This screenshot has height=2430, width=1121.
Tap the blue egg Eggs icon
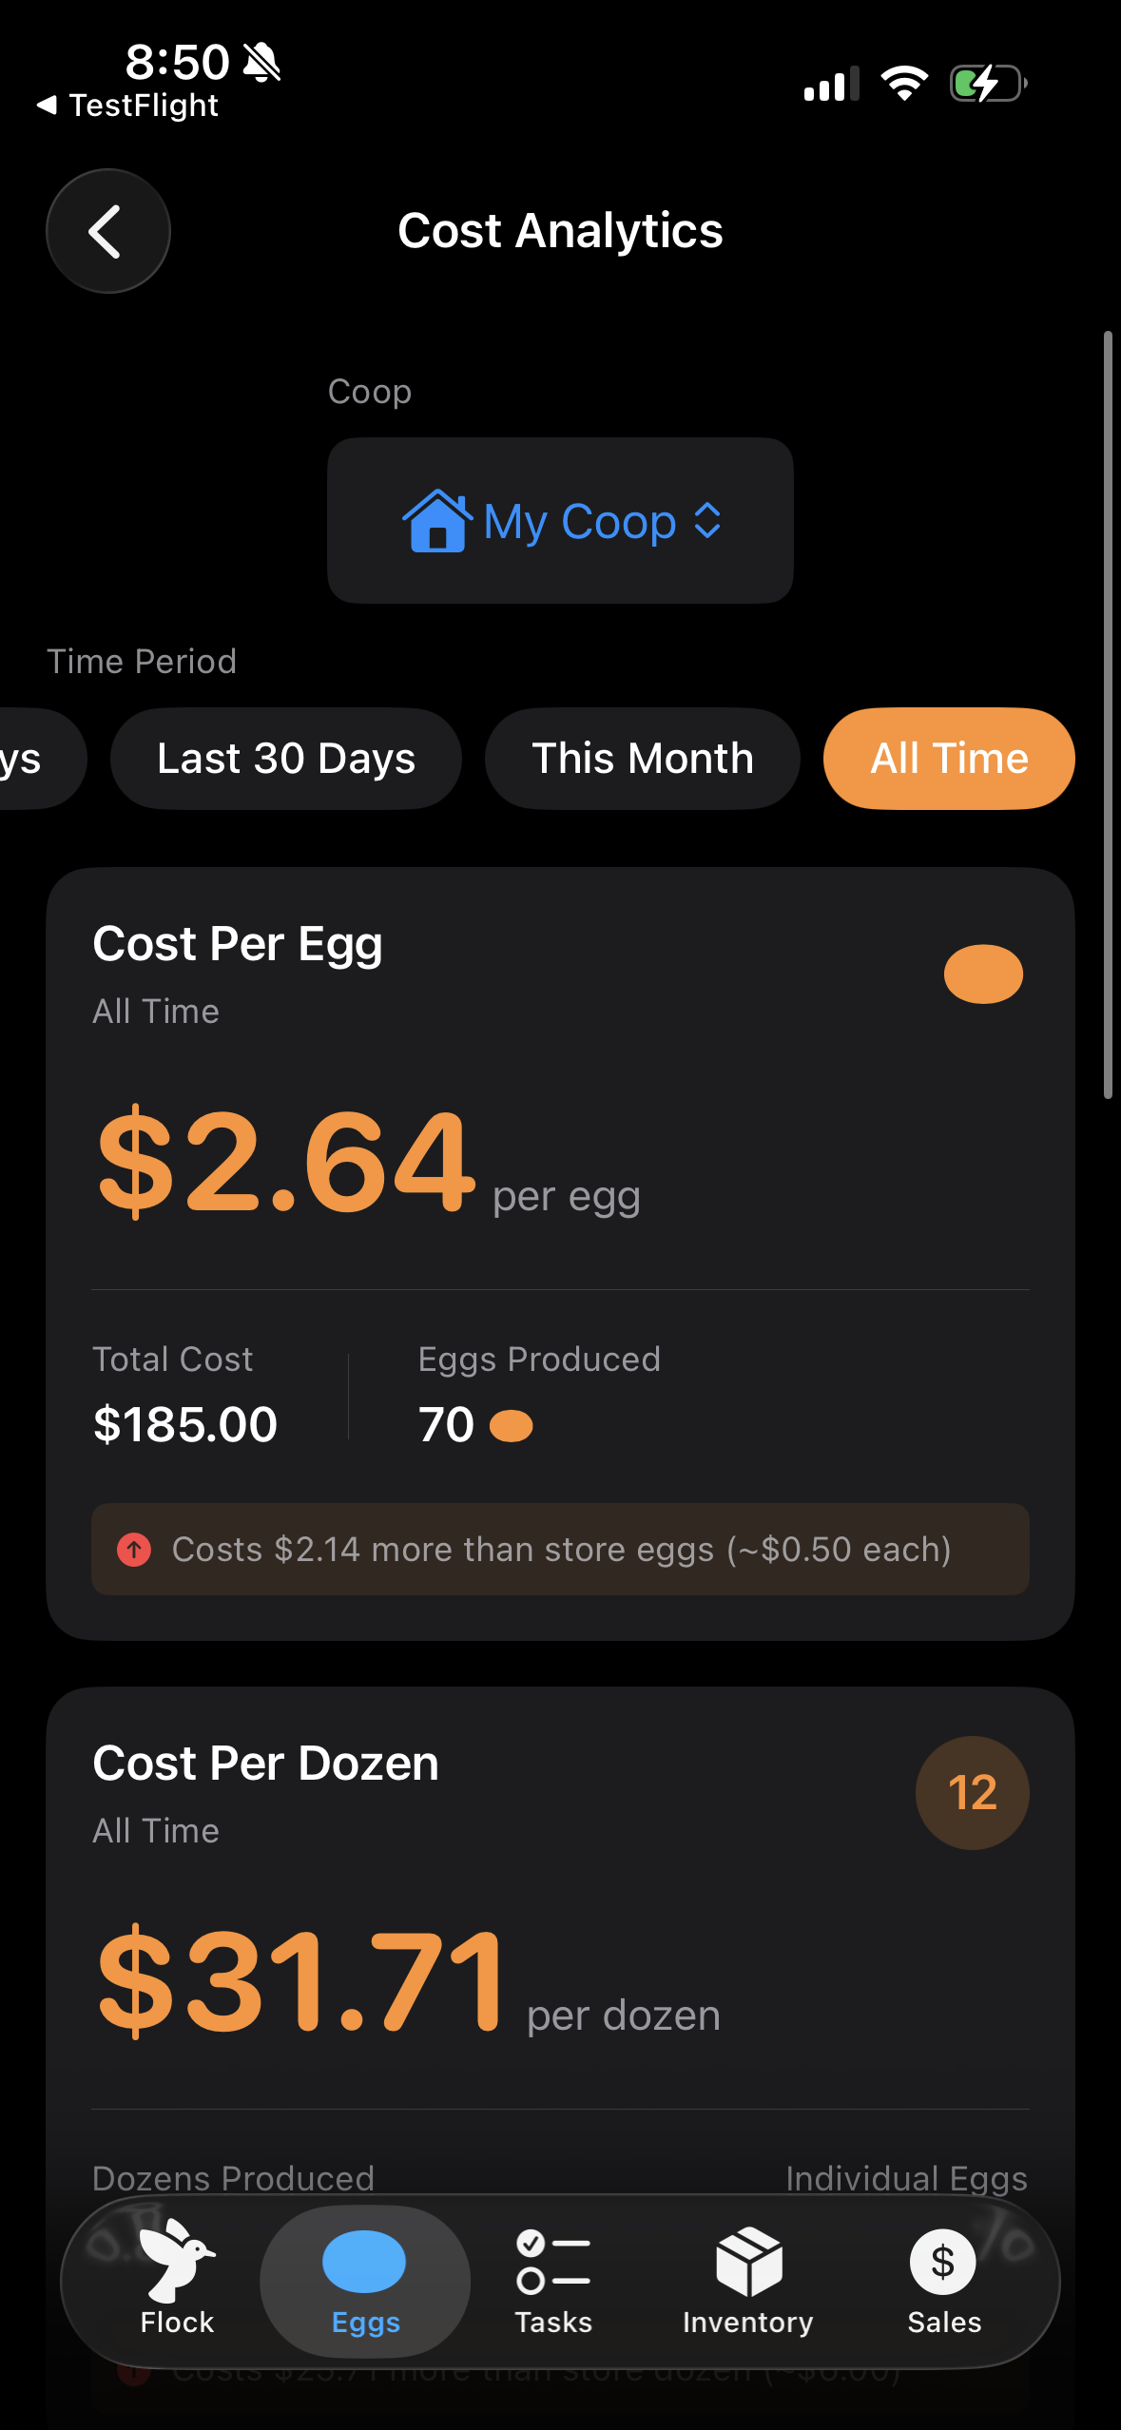coord(365,2261)
